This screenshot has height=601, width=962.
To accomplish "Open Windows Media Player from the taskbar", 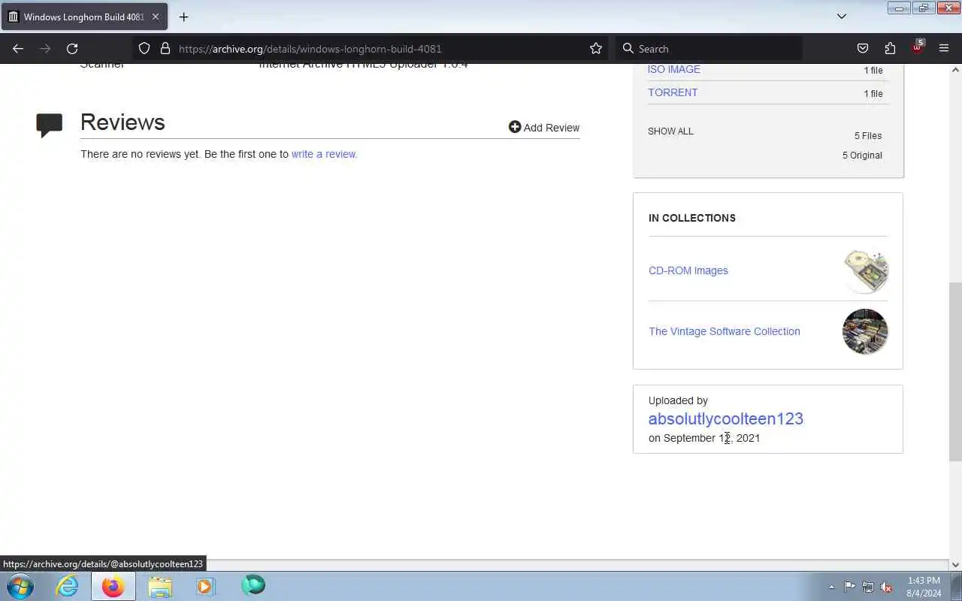I will tap(205, 586).
